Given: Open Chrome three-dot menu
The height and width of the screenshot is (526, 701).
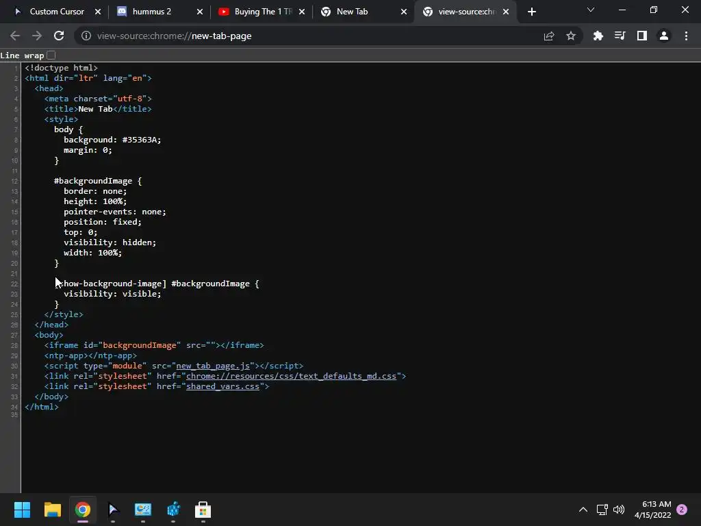Looking at the screenshot, I should (x=686, y=36).
